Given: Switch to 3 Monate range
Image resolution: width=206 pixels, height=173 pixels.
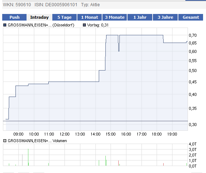Looking at the screenshot, I should pos(115,17).
